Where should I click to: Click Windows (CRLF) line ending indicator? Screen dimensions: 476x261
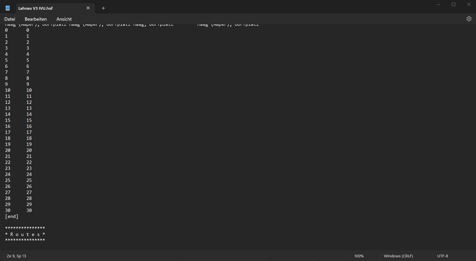click(x=398, y=256)
